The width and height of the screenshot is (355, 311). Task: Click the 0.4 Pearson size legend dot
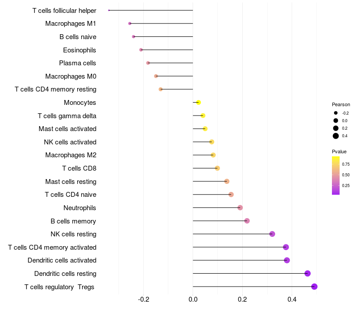[x=335, y=136]
